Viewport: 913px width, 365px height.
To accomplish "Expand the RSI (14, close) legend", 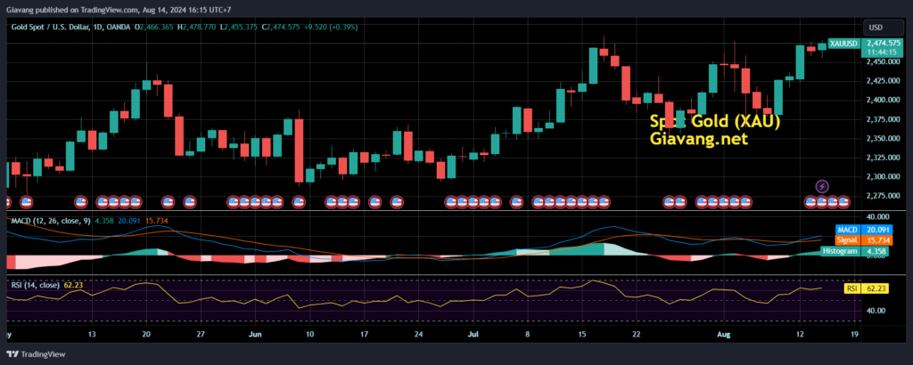I will 35,285.
